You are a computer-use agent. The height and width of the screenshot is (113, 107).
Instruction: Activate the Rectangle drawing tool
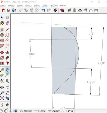click(x=2, y=30)
